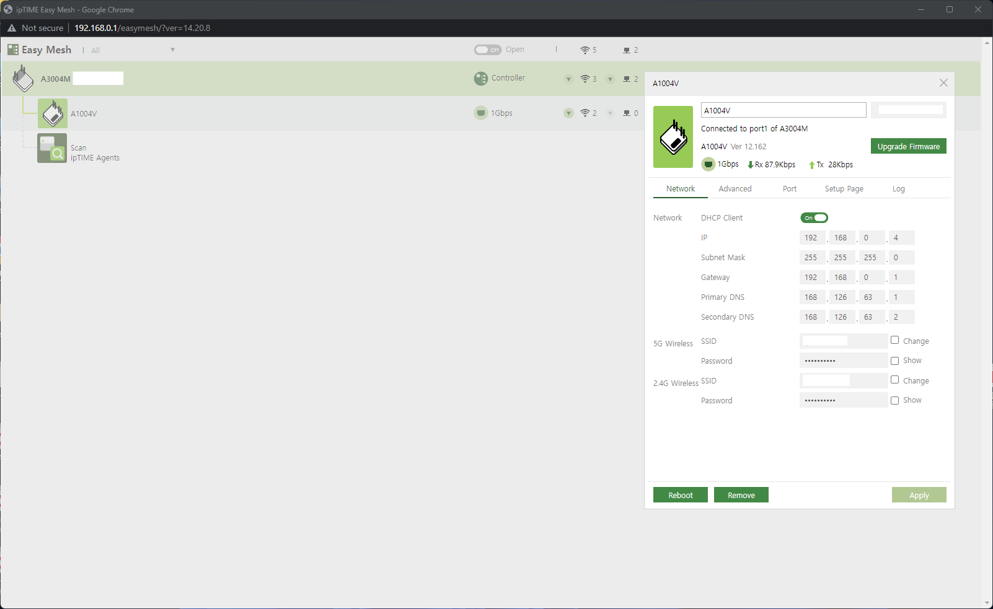Image resolution: width=993 pixels, height=609 pixels.
Task: Click the Not secure warning icon
Action: [12, 28]
